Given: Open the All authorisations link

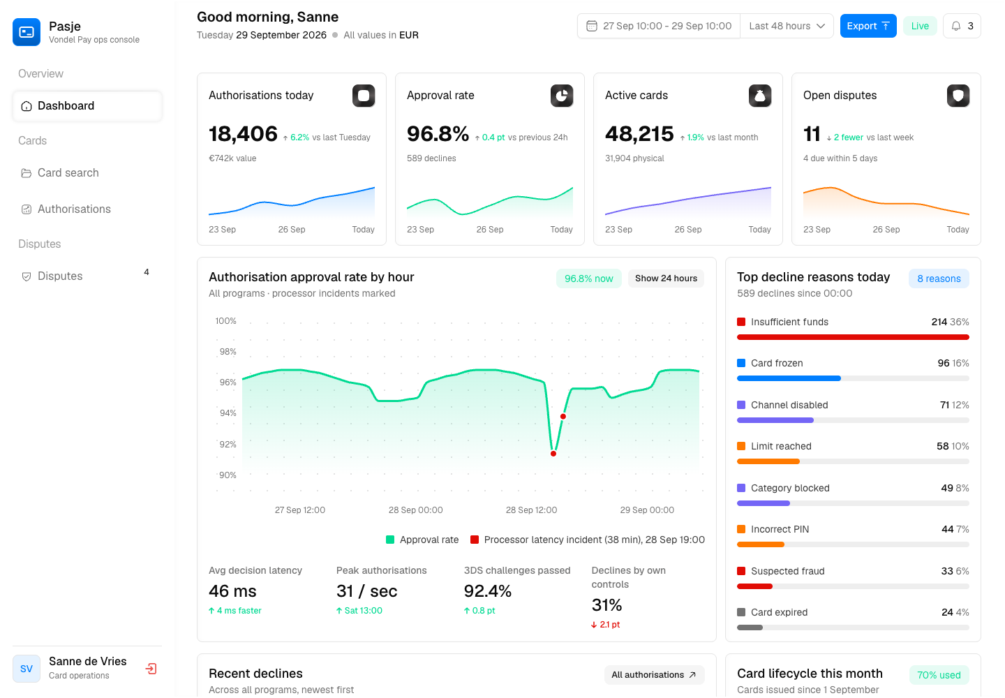Looking at the screenshot, I should click(x=654, y=675).
